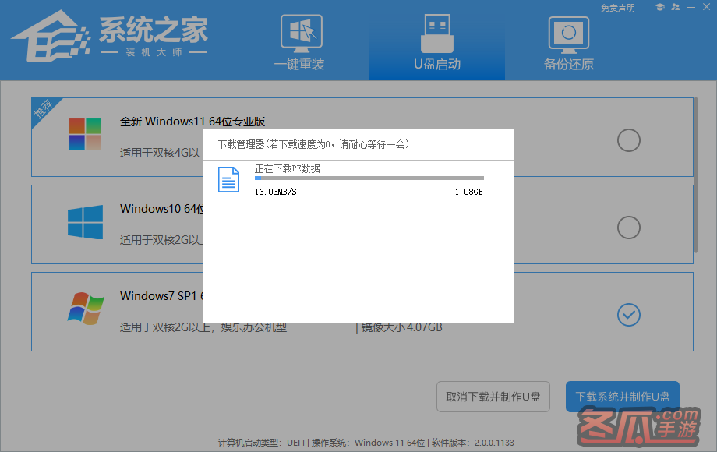Click the 16.03MB/S download speed text
717x452 pixels.
tap(275, 192)
